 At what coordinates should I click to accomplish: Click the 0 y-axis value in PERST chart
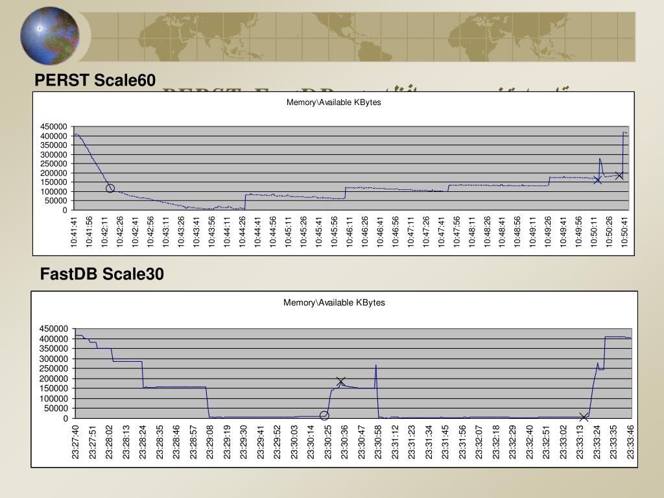(65, 210)
